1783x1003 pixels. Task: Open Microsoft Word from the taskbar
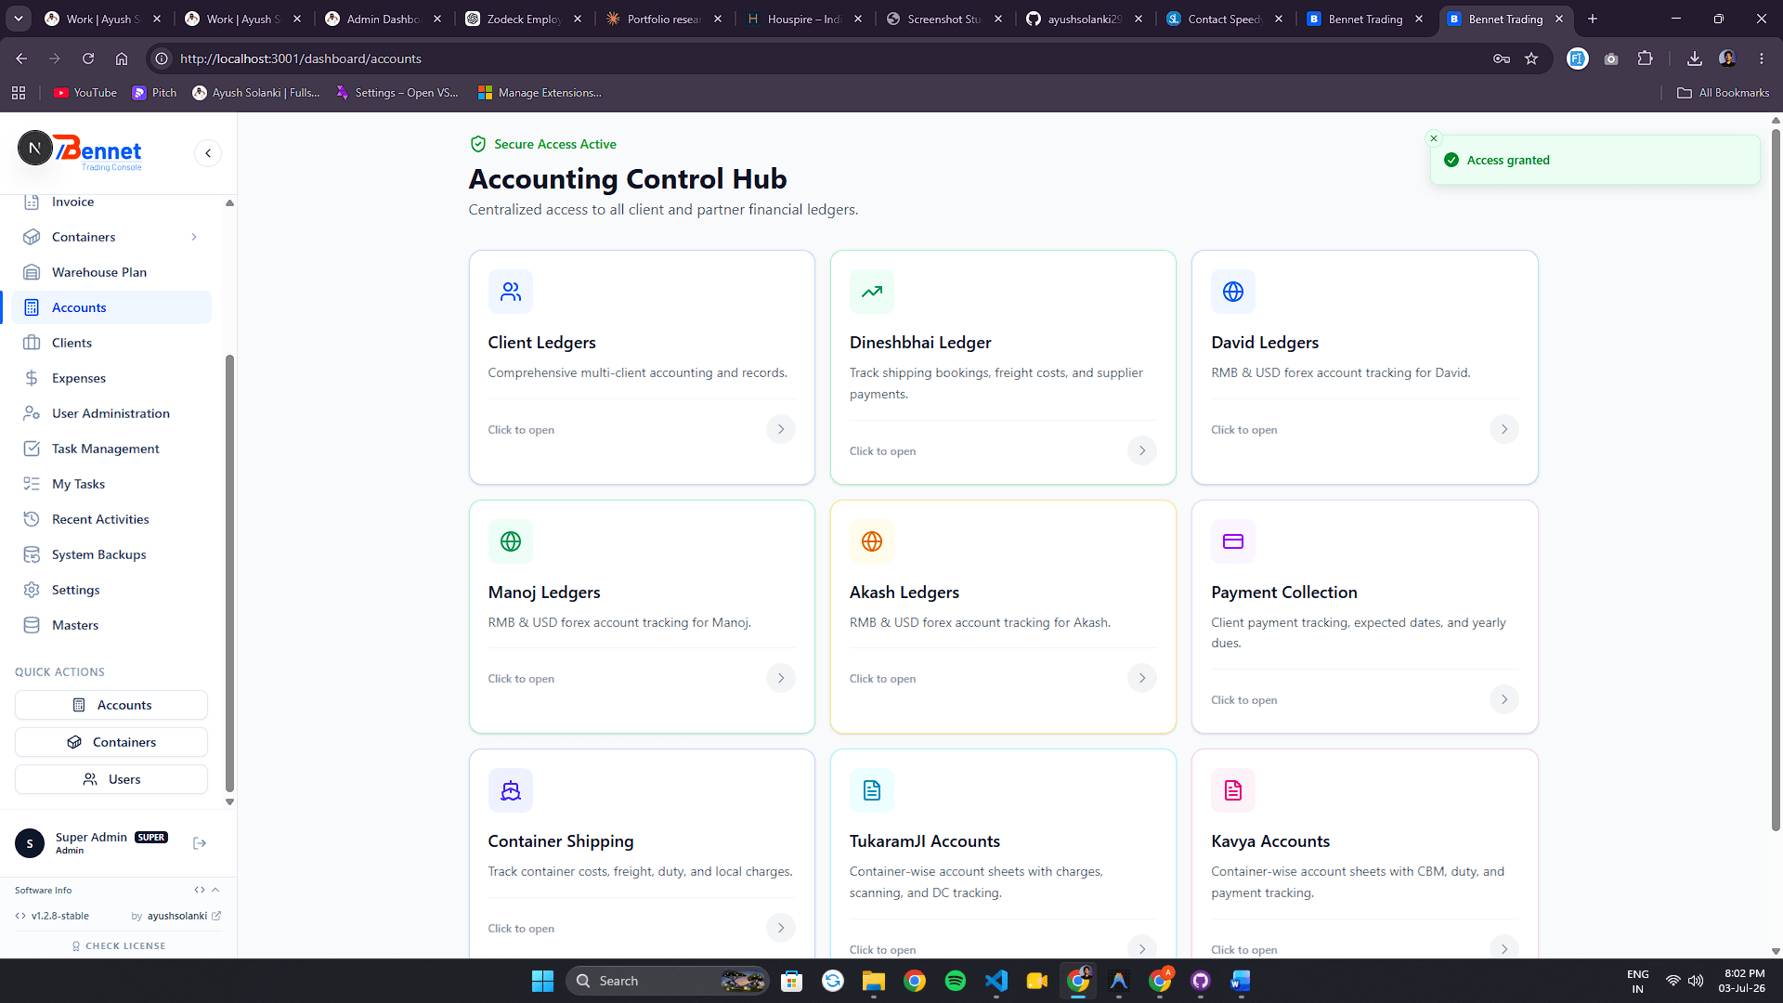tap(1241, 981)
